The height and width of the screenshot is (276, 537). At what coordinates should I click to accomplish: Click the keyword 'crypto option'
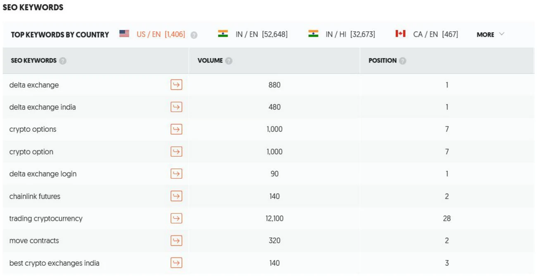point(31,152)
